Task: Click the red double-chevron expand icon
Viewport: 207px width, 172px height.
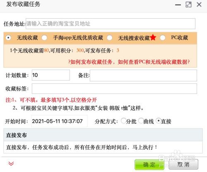Action: tap(11, 164)
